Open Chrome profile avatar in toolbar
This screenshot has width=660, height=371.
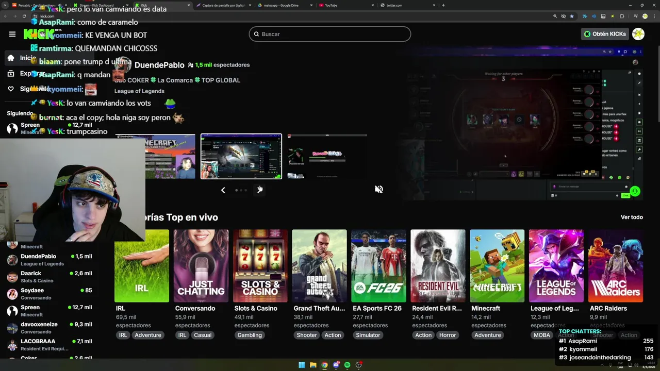click(645, 16)
